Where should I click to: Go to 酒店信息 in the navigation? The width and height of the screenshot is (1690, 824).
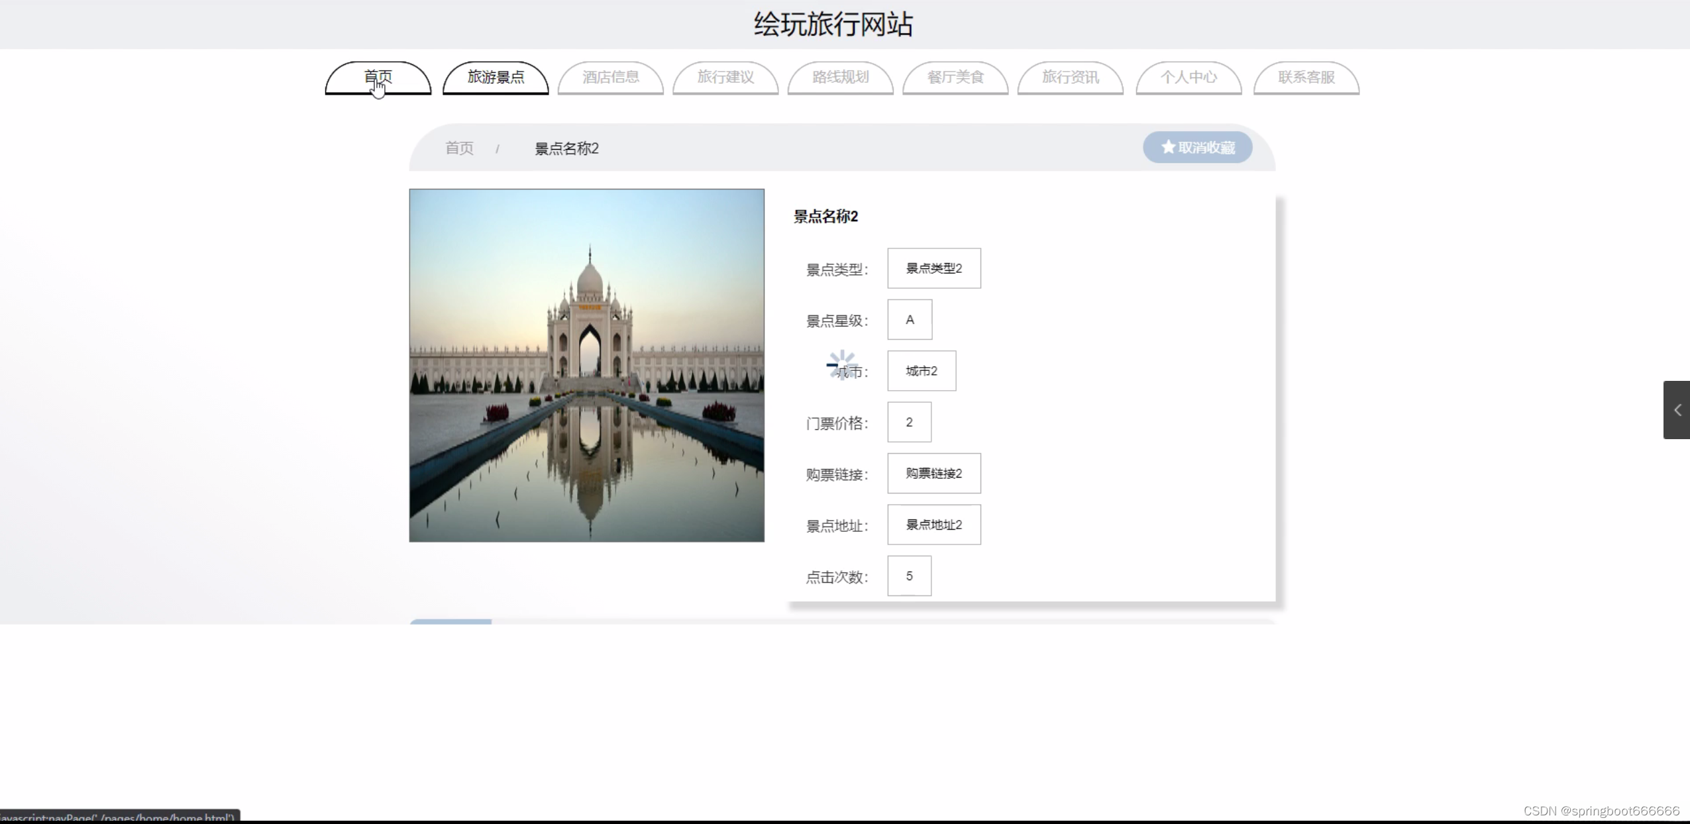point(611,77)
